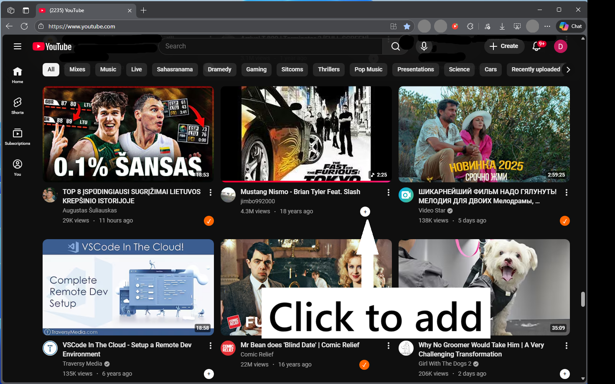615x384 pixels.
Task: Open more options for VSCode In The Cloud video
Action: point(211,346)
